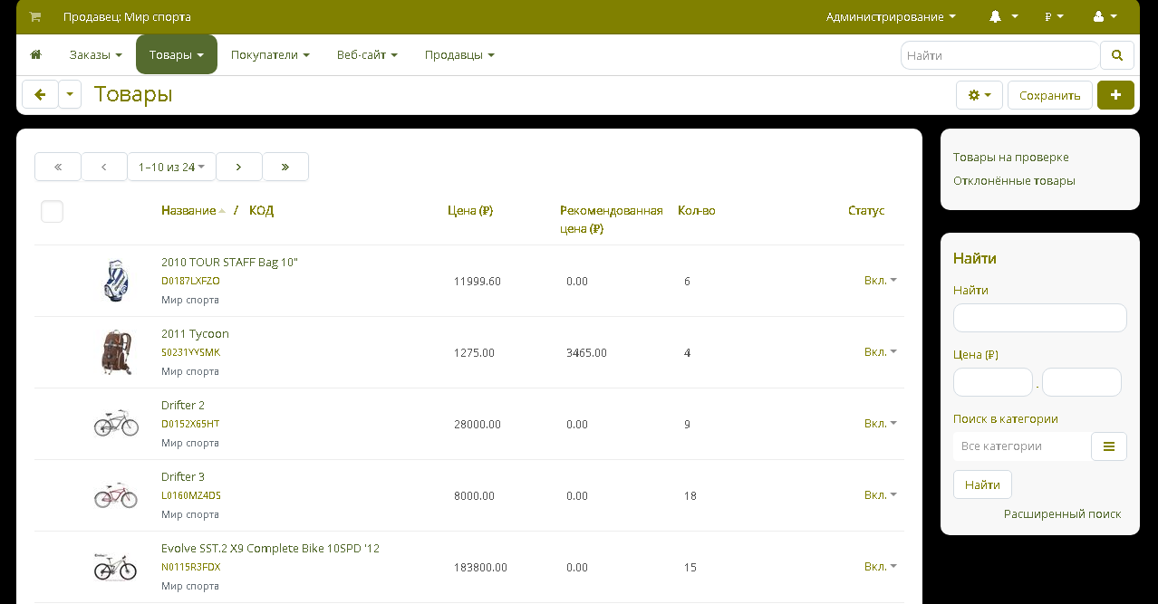Tick the select-all products checkbox
The width and height of the screenshot is (1158, 604).
click(52, 212)
